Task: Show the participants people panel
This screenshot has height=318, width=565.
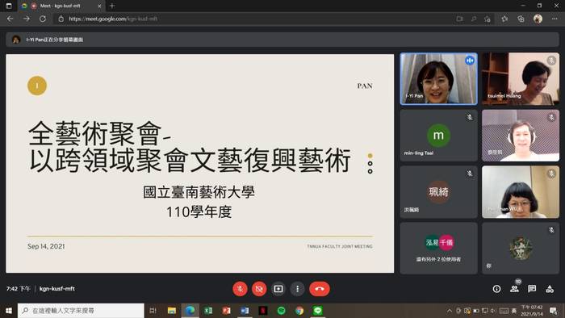Action: coord(515,289)
